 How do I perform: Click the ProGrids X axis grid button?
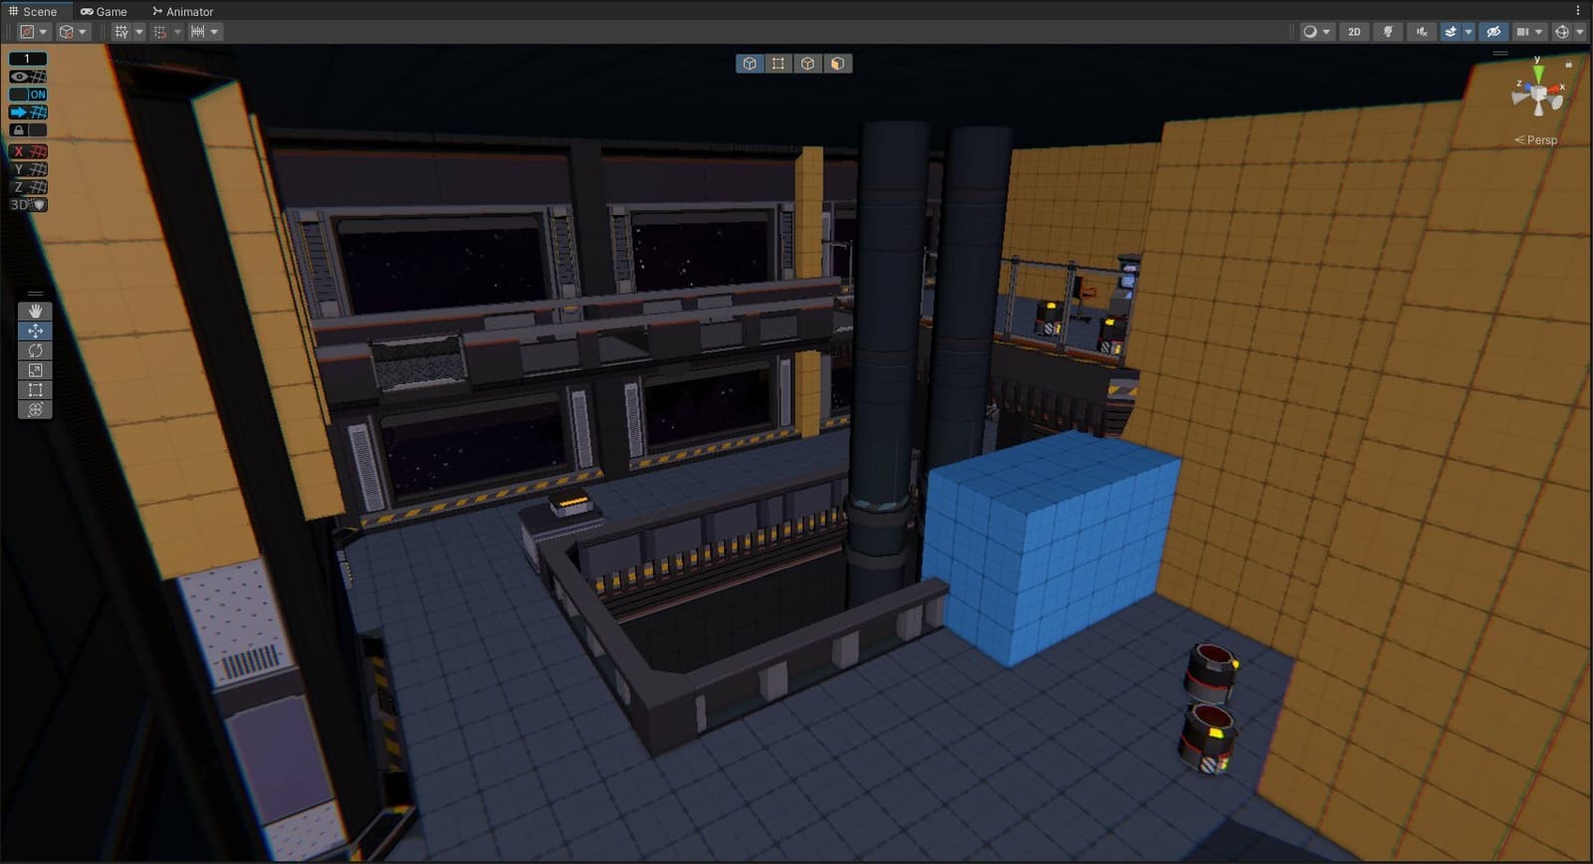[x=28, y=151]
